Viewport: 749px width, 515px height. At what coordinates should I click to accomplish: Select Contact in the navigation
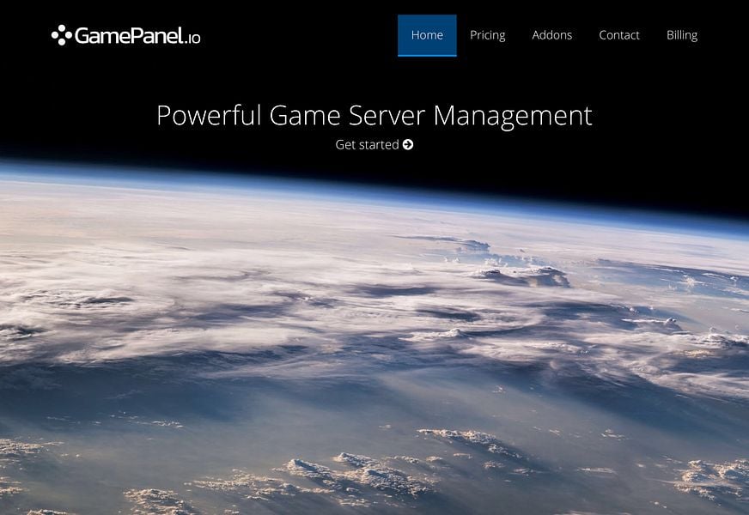(x=619, y=35)
